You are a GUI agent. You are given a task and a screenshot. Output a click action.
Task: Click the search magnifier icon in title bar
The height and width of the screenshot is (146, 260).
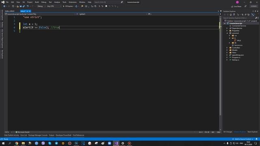coord(122,2)
